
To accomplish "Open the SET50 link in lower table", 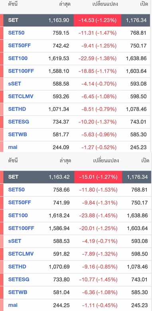I will [16, 190].
